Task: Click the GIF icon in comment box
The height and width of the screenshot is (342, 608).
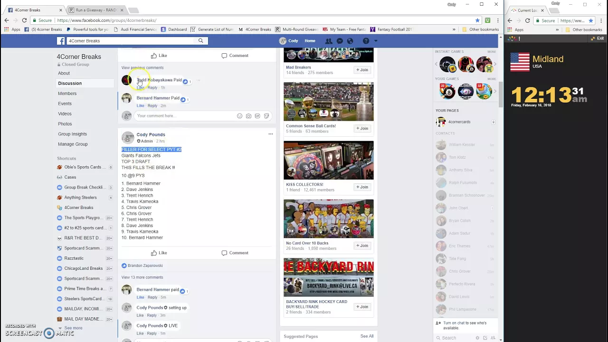Action: 257,116
